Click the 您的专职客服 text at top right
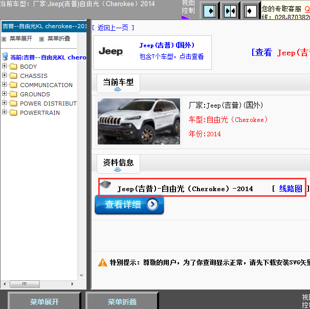 coord(281,9)
